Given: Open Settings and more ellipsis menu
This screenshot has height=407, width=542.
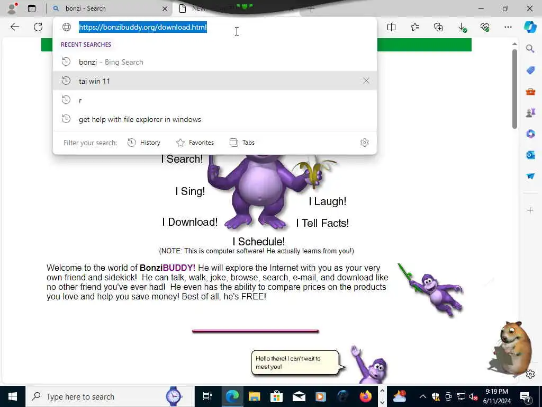Looking at the screenshot, I should [508, 27].
